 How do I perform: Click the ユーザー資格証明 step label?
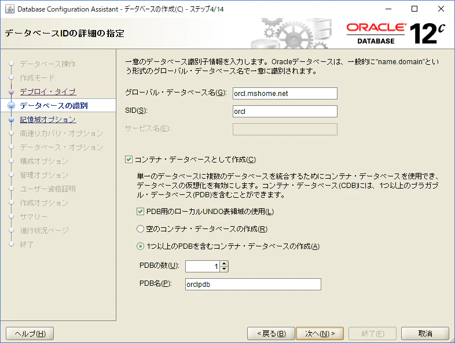[x=48, y=189]
